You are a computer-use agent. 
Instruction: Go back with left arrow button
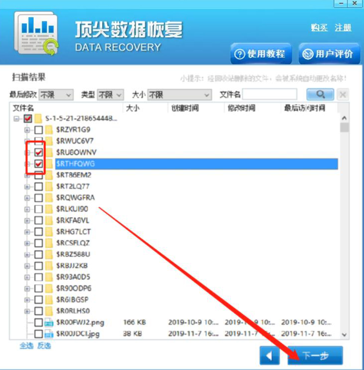pyautogui.click(x=269, y=356)
